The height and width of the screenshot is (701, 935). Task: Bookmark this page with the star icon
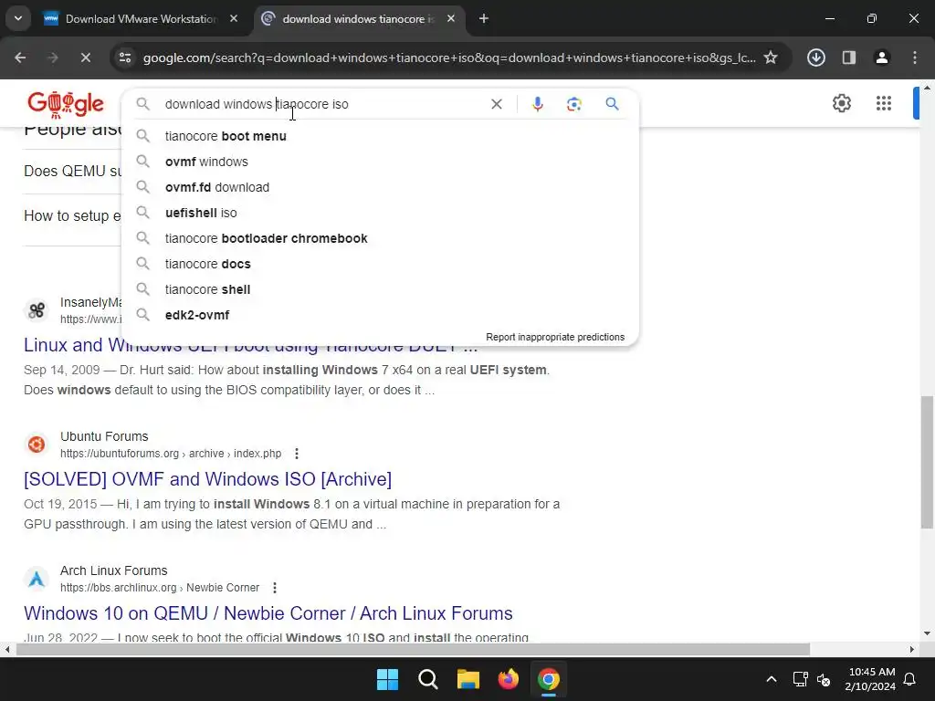click(x=771, y=58)
